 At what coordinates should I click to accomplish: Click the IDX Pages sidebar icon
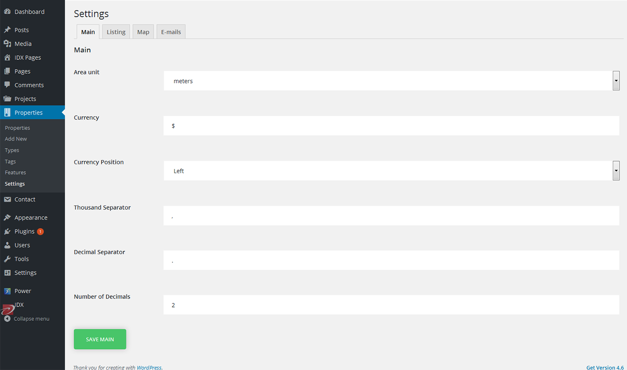[8, 57]
